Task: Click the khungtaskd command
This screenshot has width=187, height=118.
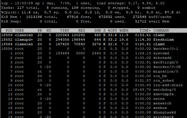Action: coord(165,112)
